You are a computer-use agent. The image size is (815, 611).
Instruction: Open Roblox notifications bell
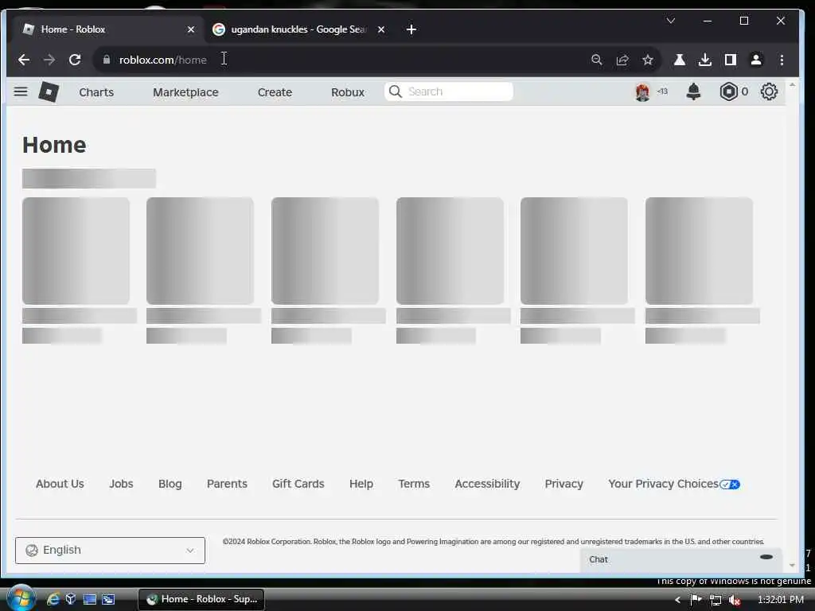coord(693,92)
